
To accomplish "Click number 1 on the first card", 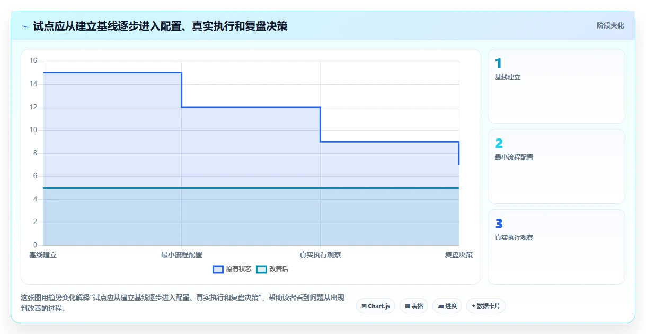I will [x=498, y=63].
